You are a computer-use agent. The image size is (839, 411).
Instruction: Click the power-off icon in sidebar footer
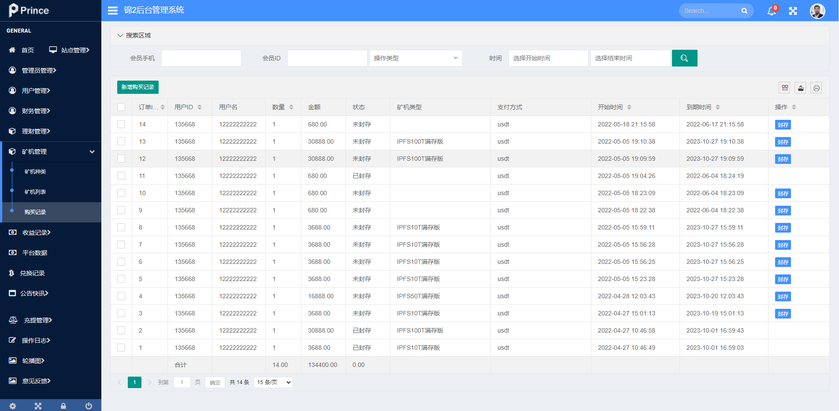coord(89,406)
